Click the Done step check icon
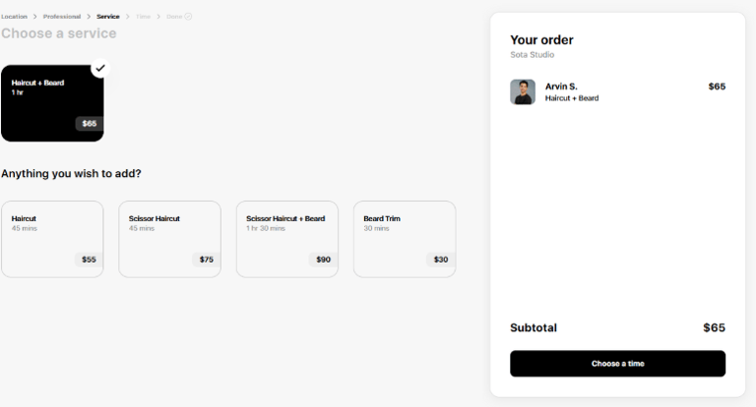 click(x=188, y=17)
